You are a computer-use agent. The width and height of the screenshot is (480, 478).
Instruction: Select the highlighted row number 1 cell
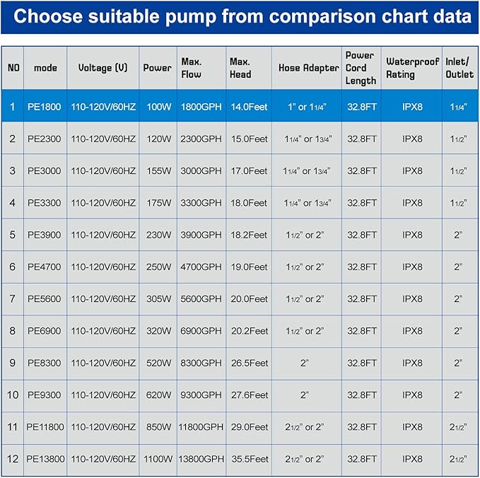(12, 107)
